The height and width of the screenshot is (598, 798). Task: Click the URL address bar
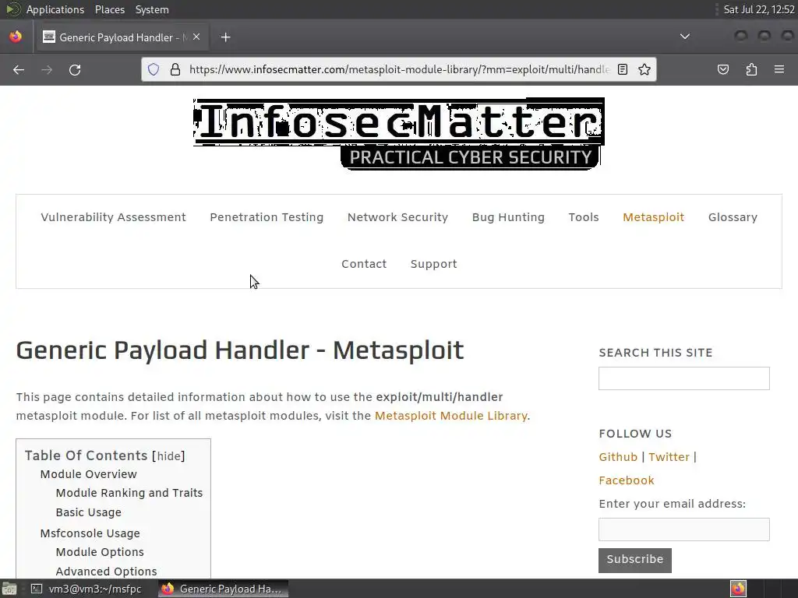point(399,69)
